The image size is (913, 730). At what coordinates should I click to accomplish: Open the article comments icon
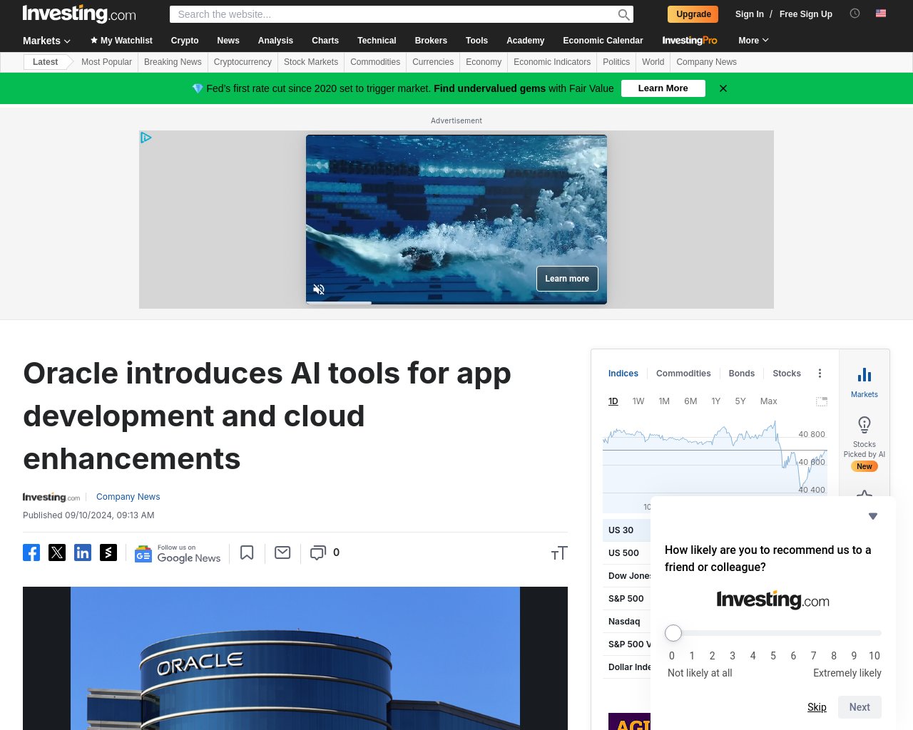click(318, 552)
